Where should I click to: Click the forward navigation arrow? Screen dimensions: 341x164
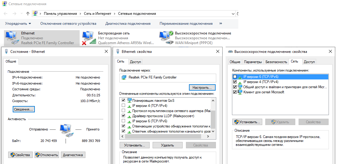pyautogui.click(x=15, y=14)
